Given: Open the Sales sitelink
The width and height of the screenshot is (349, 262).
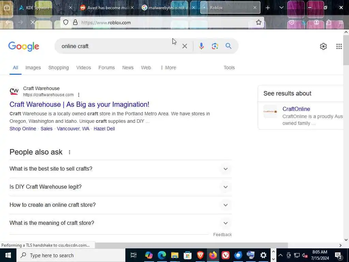Looking at the screenshot, I should tap(46, 129).
